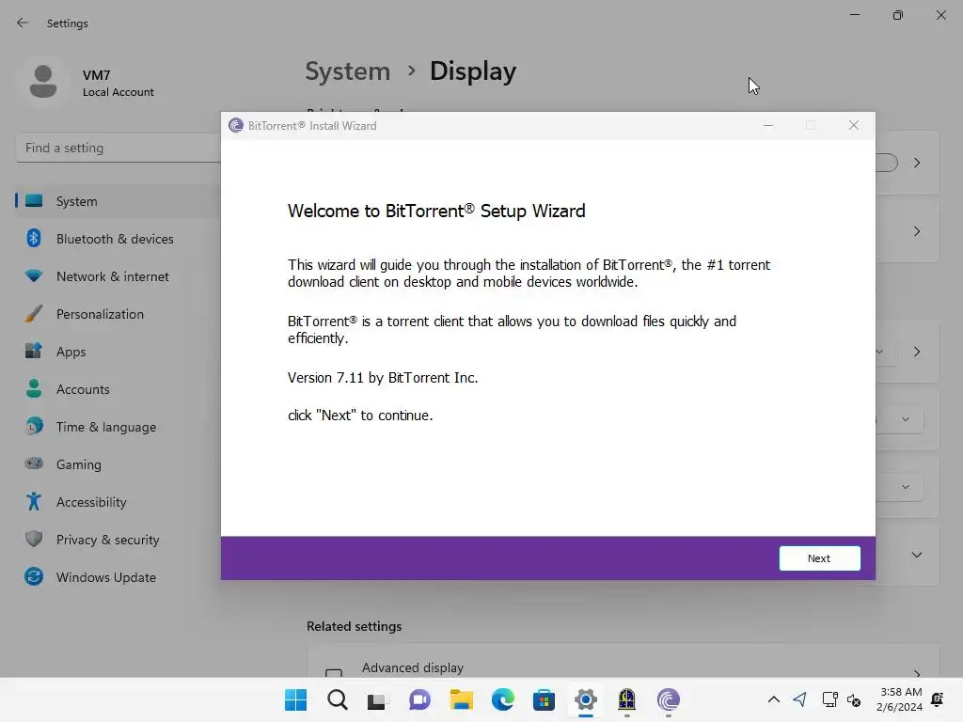
Task: Open notifications center icon
Action: pyautogui.click(x=938, y=699)
